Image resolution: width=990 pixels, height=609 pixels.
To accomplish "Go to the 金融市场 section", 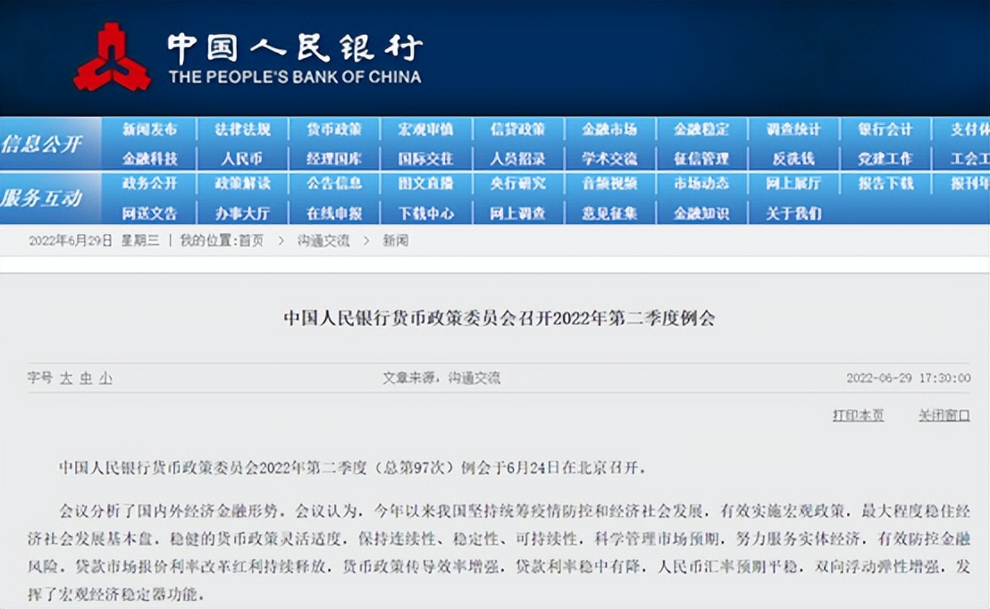I will 609,129.
